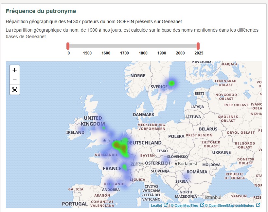Click the London marker on the map
268x212 pixels.
[x=104, y=140]
